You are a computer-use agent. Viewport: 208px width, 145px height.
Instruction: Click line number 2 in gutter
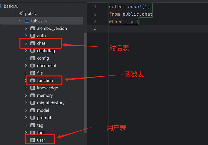95,14
